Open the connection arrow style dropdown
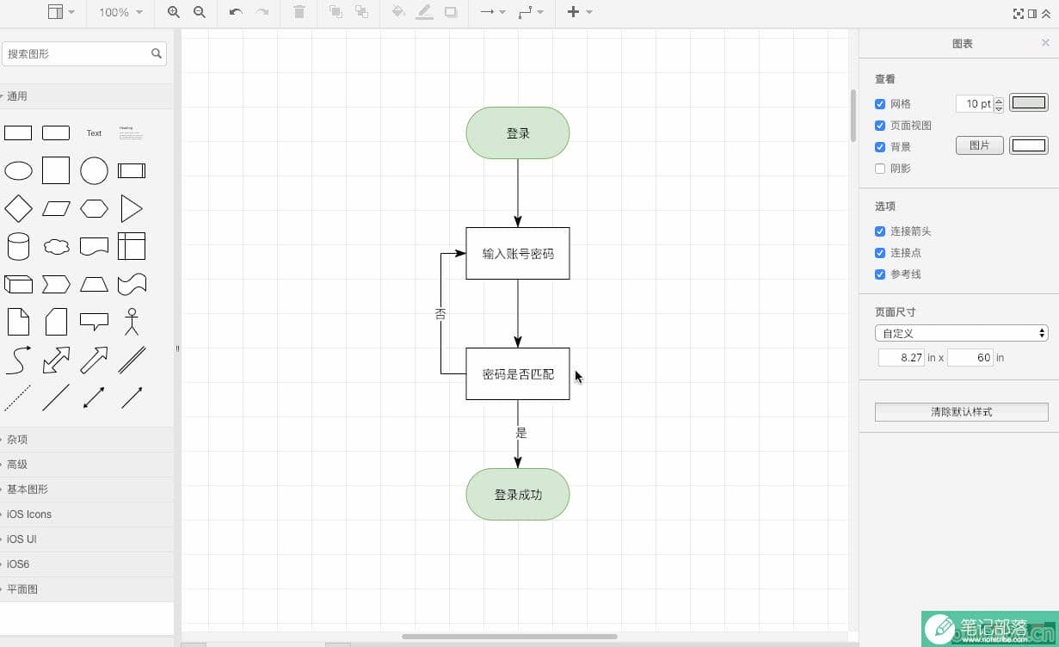 [x=493, y=12]
